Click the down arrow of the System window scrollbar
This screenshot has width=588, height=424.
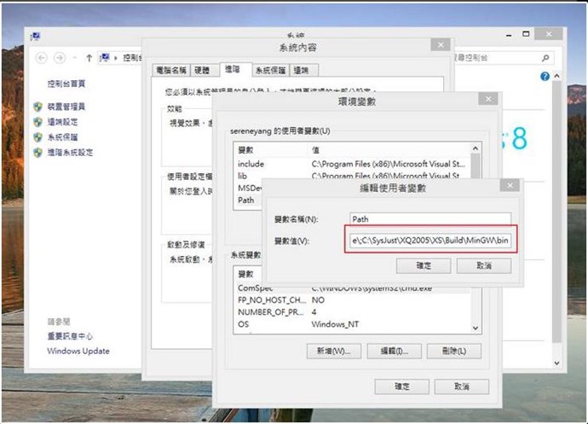[556, 363]
